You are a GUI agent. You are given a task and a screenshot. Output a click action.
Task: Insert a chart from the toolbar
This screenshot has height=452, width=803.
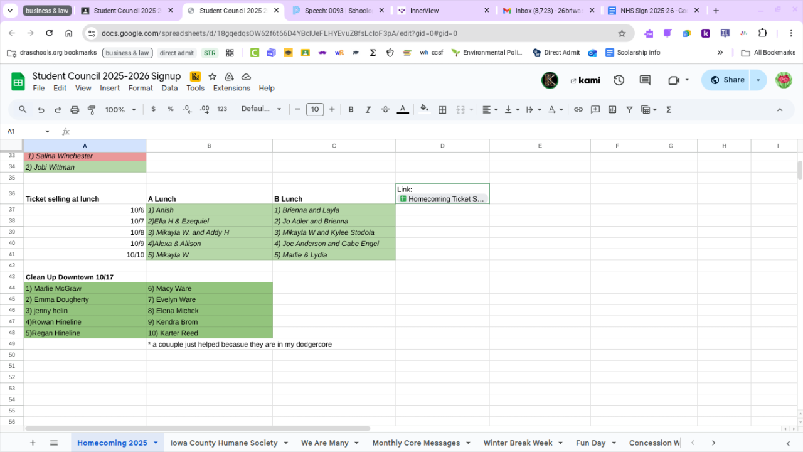[x=612, y=110]
